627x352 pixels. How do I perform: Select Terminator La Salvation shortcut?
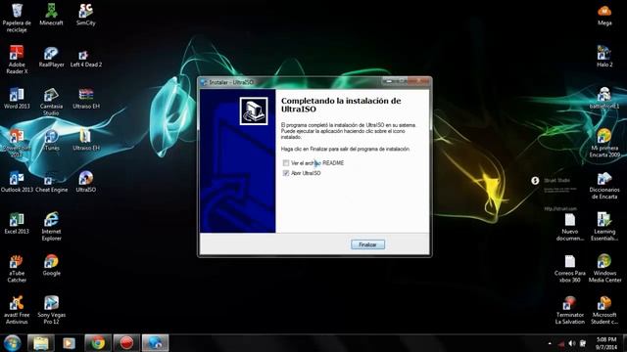pyautogui.click(x=570, y=310)
